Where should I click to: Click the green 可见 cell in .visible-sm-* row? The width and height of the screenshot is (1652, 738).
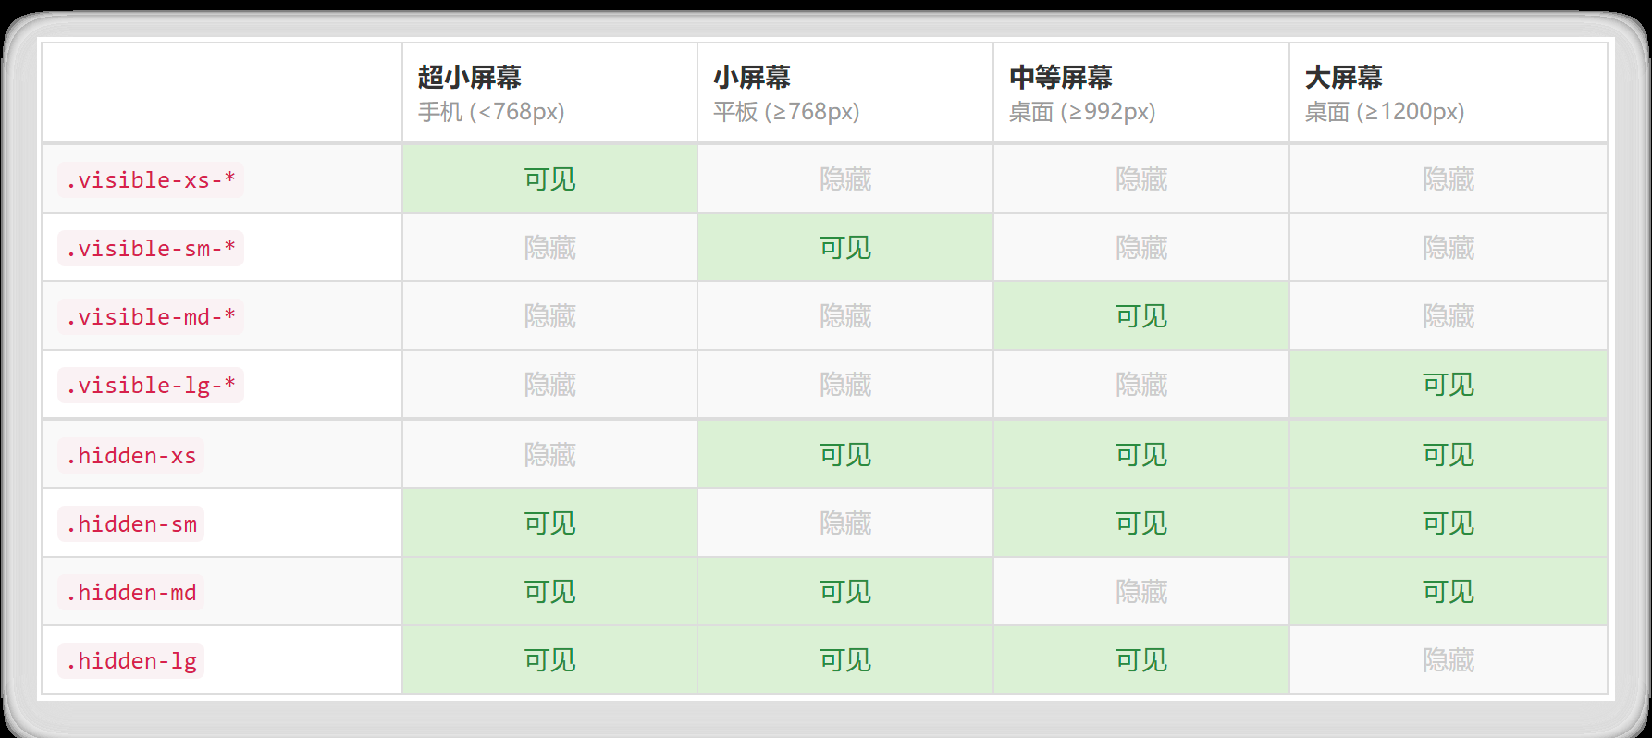point(845,247)
